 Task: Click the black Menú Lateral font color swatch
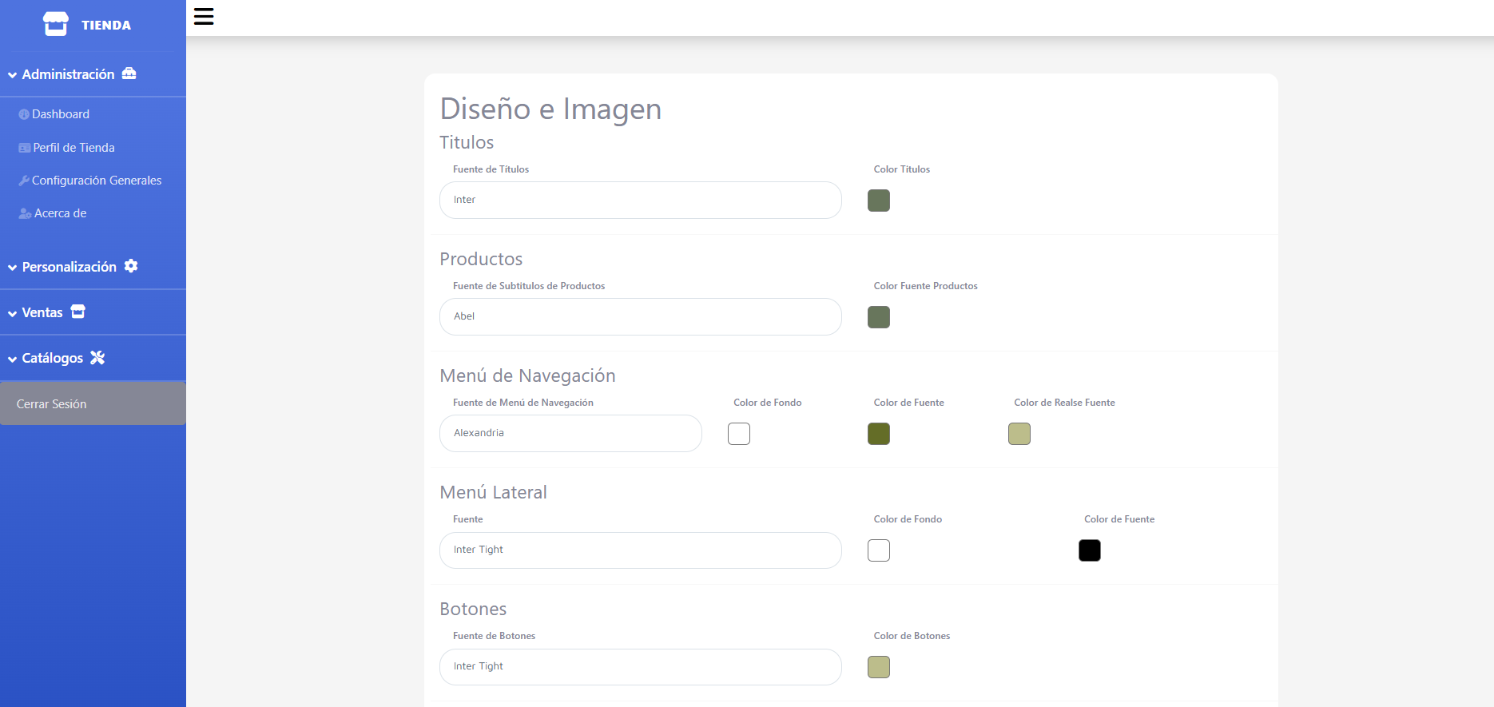(1089, 550)
